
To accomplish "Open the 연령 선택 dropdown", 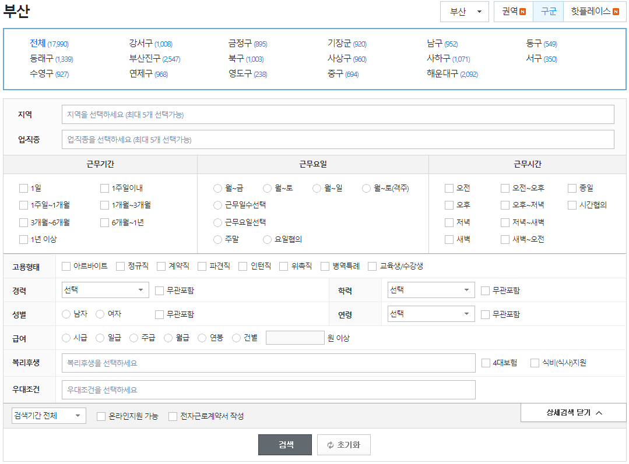I will click(430, 314).
